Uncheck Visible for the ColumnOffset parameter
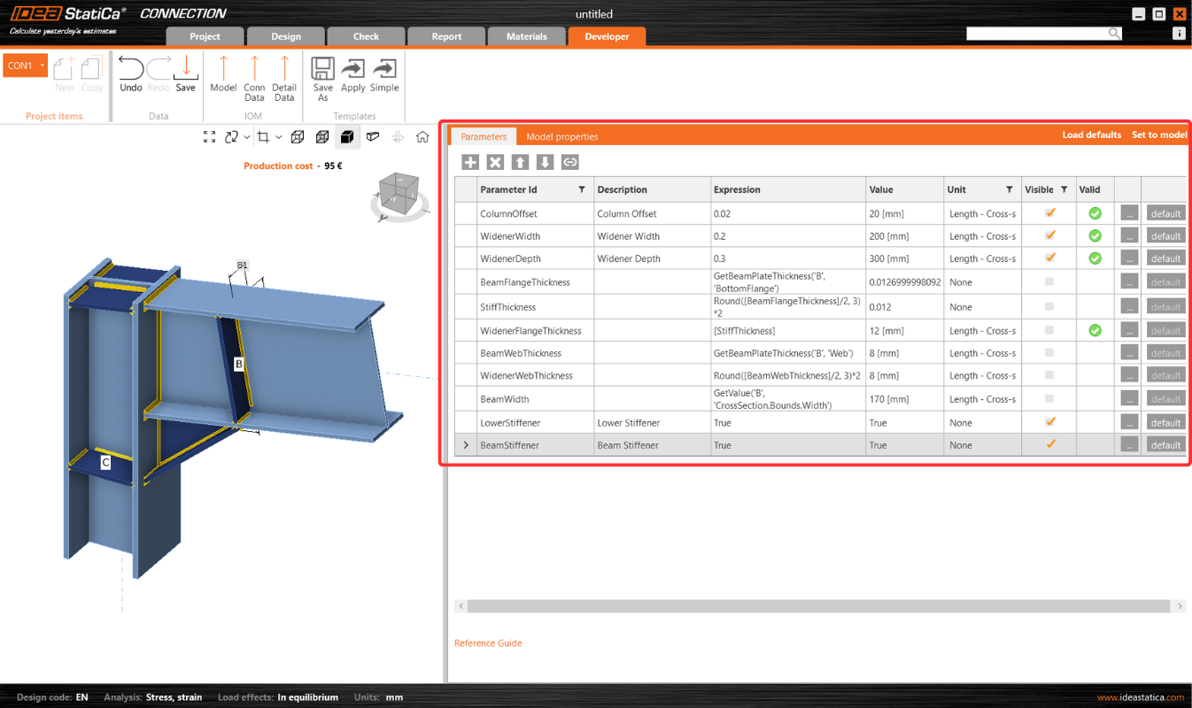Image resolution: width=1192 pixels, height=708 pixels. tap(1050, 213)
